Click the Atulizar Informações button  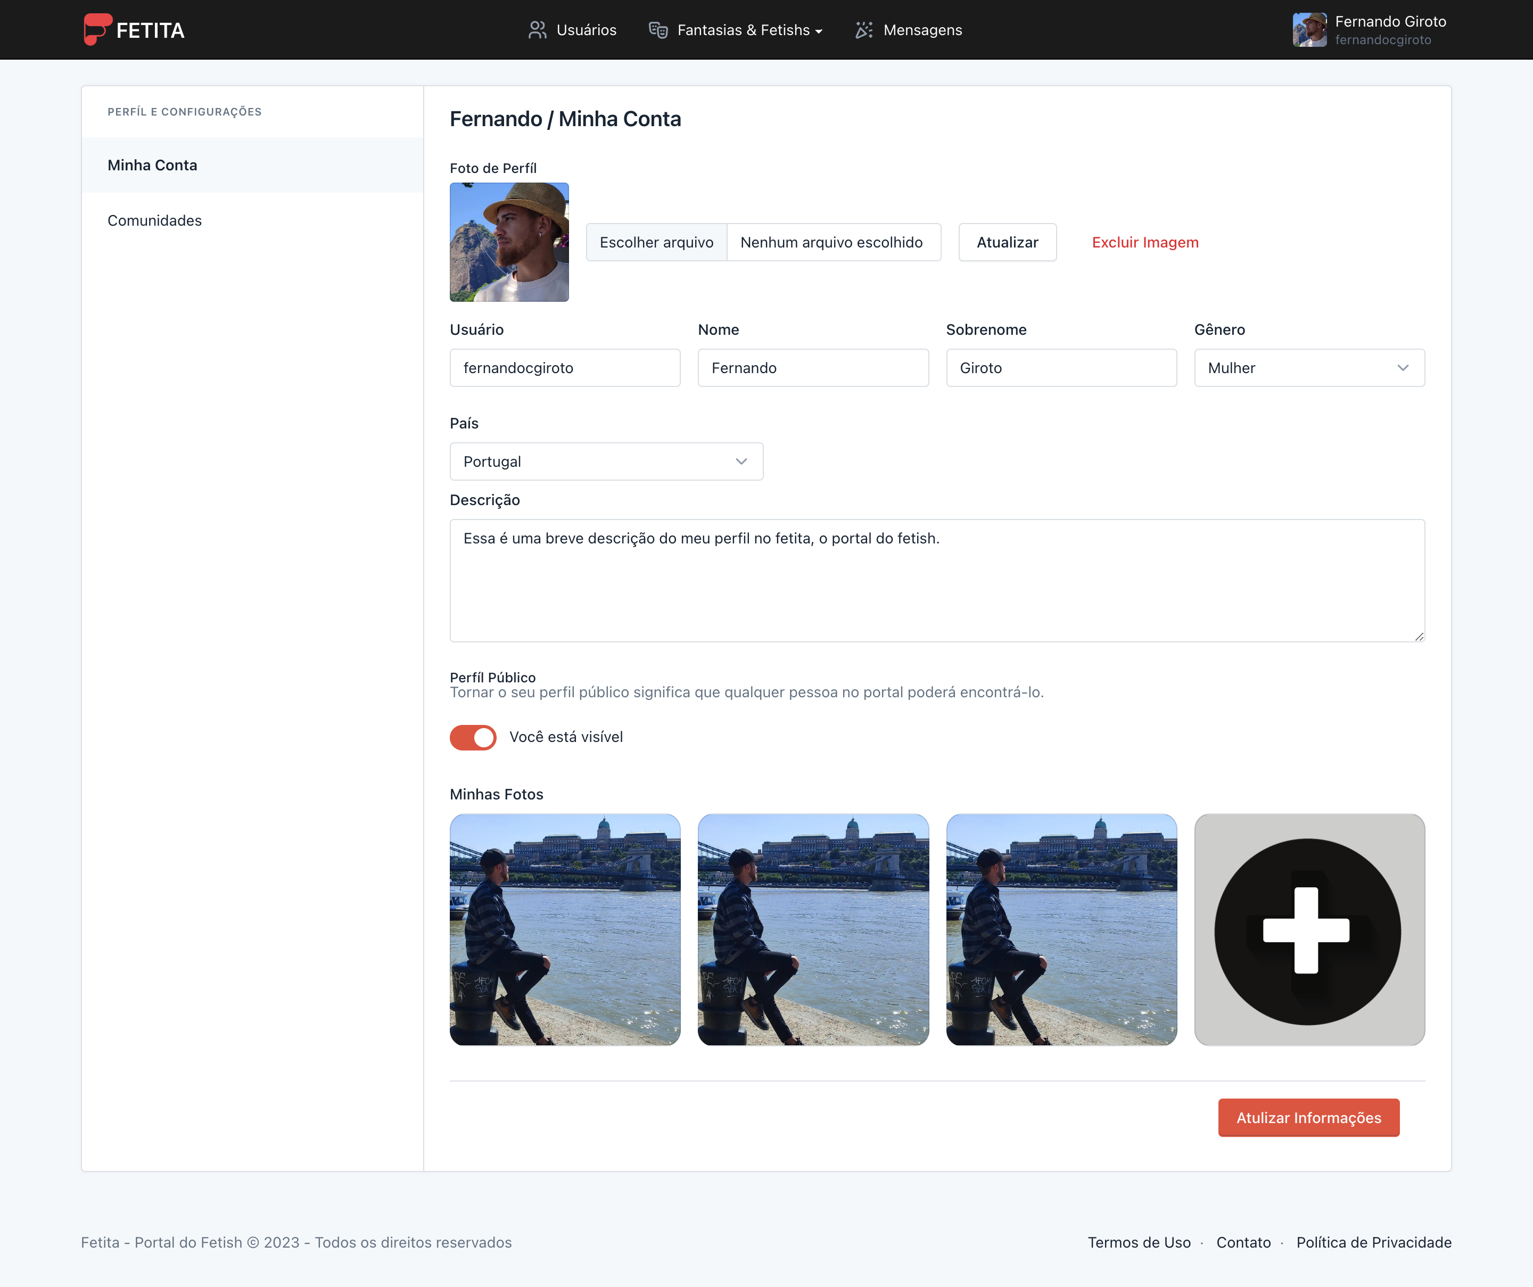pyautogui.click(x=1308, y=1118)
